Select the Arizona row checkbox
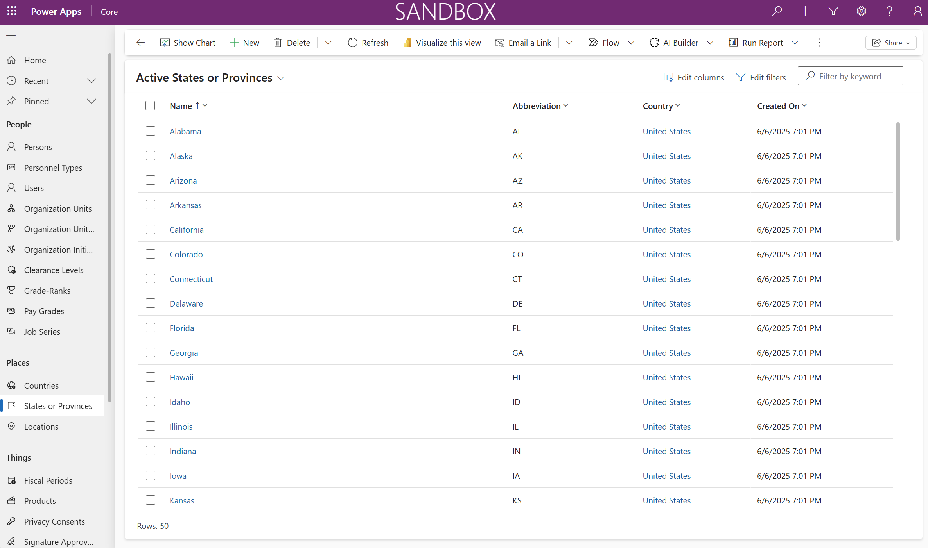 (x=151, y=180)
